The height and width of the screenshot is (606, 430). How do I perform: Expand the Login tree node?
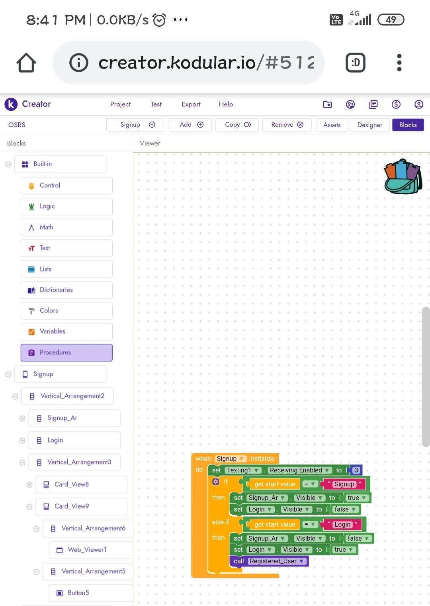click(x=22, y=441)
